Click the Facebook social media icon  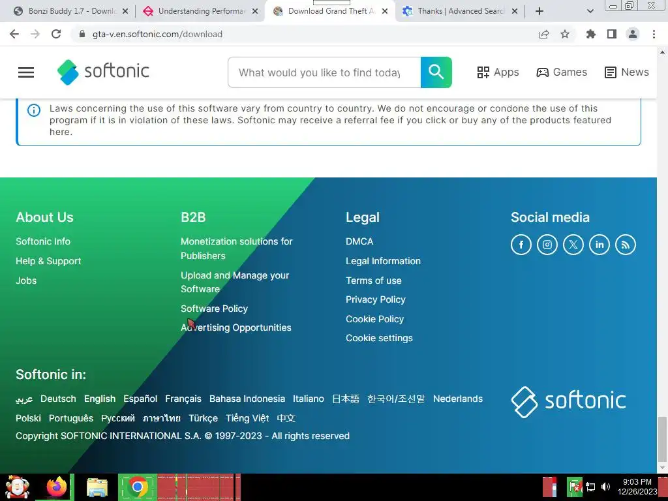tap(521, 245)
